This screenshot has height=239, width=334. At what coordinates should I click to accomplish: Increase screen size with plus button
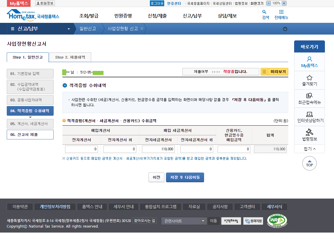coord(284,3)
